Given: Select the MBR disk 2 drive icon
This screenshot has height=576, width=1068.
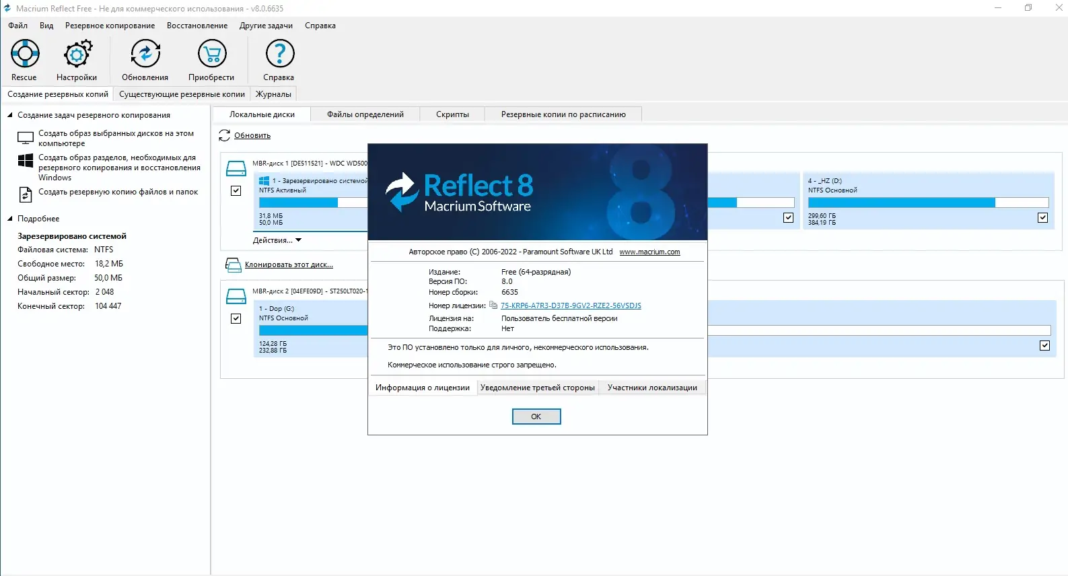Looking at the screenshot, I should (236, 296).
